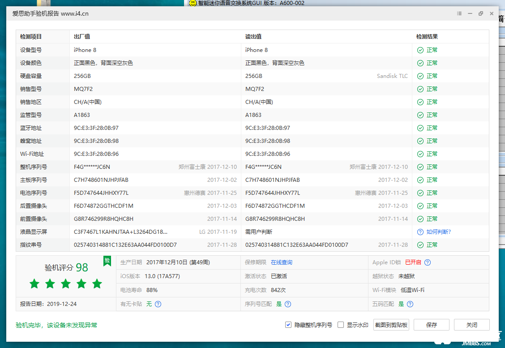Open the title bar list menu icon
This screenshot has height=348, width=505.
[x=459, y=13]
